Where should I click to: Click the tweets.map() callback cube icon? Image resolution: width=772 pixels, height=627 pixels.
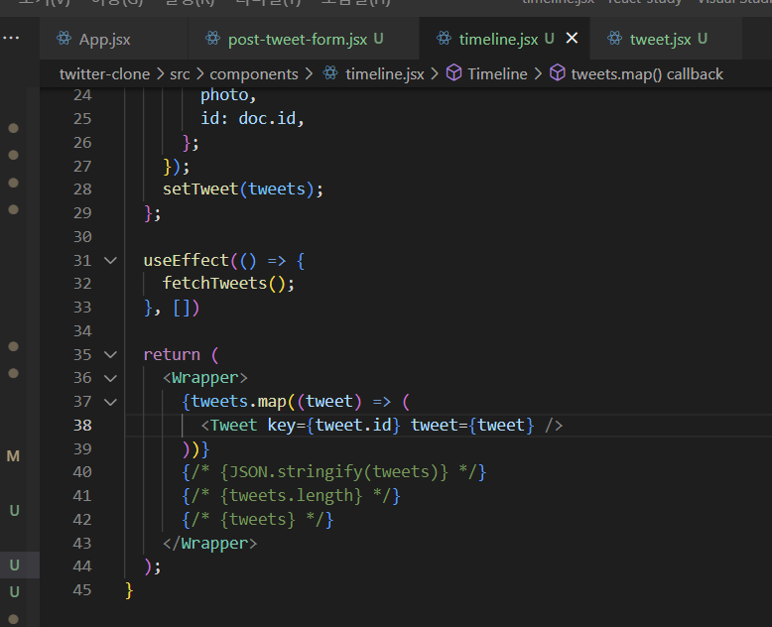(x=558, y=73)
